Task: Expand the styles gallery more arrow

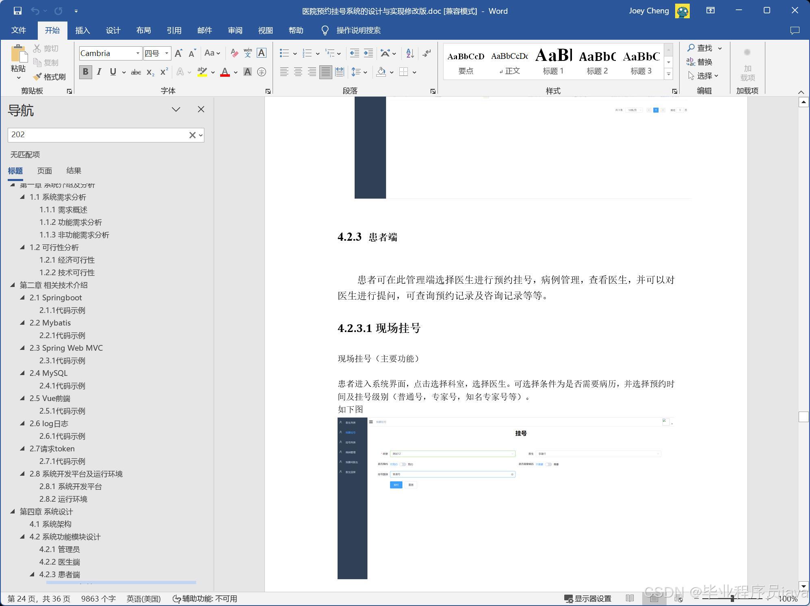Action: pos(669,74)
